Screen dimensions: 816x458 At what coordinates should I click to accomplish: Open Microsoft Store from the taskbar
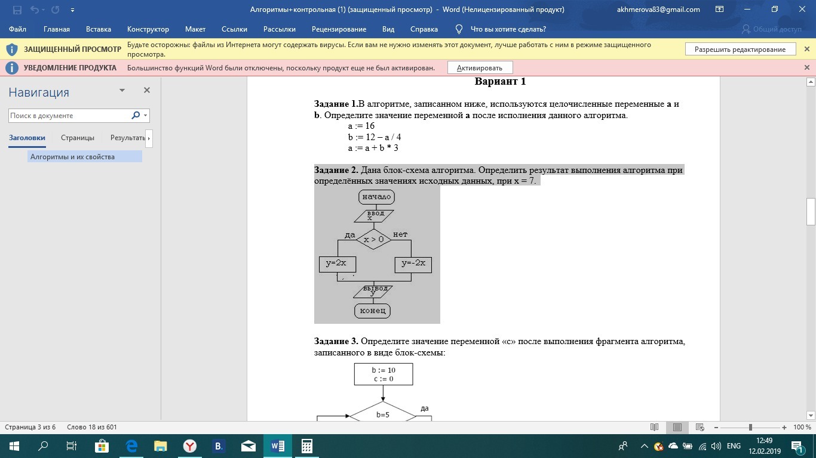pos(102,446)
